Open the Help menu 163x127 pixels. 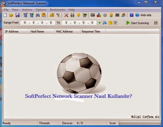(x=72, y=10)
